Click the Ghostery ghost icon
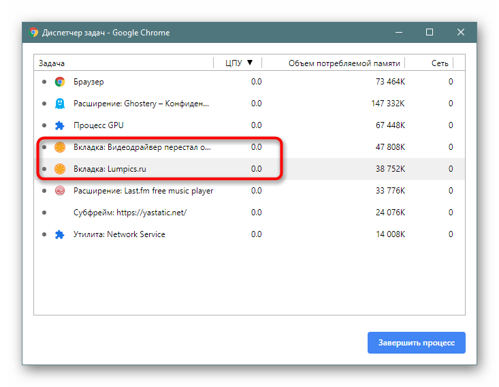499x387 pixels. 60,104
